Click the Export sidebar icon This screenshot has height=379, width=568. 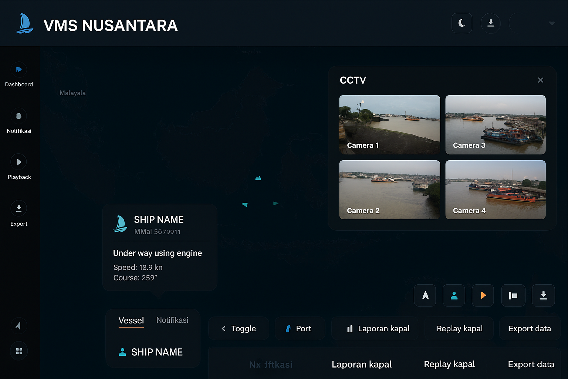tap(19, 208)
